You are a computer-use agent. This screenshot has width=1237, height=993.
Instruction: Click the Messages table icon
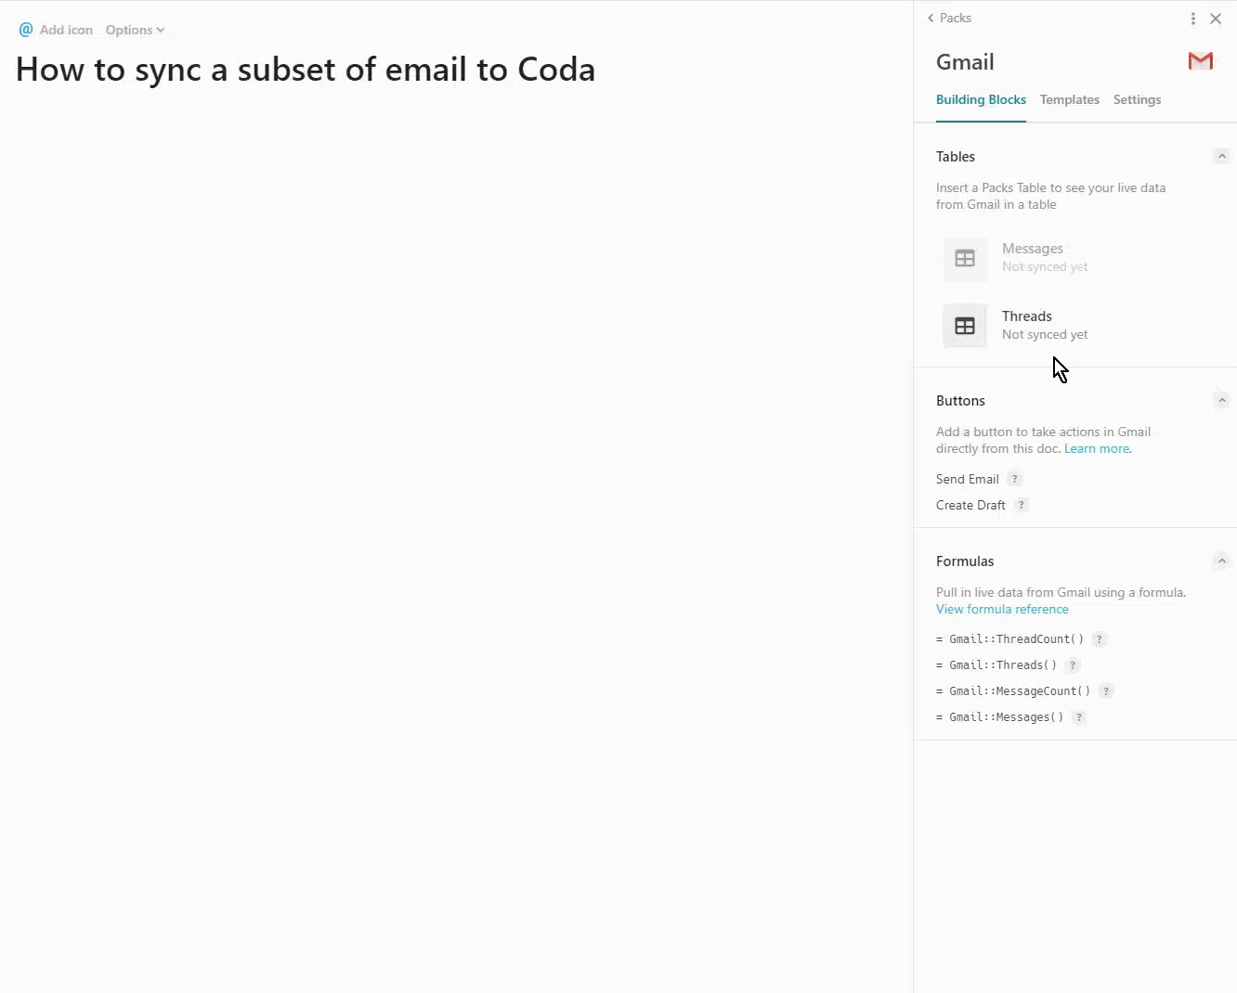965,259
